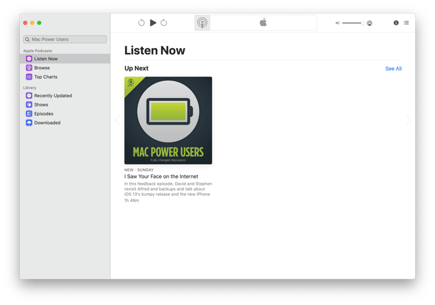Go to next Up Next page arrow
435x305 pixels.
pos(408,120)
